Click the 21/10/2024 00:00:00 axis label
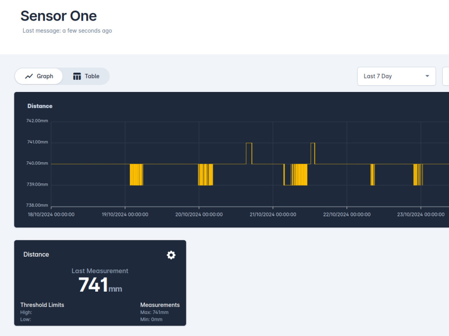The image size is (449, 336). pos(273,214)
